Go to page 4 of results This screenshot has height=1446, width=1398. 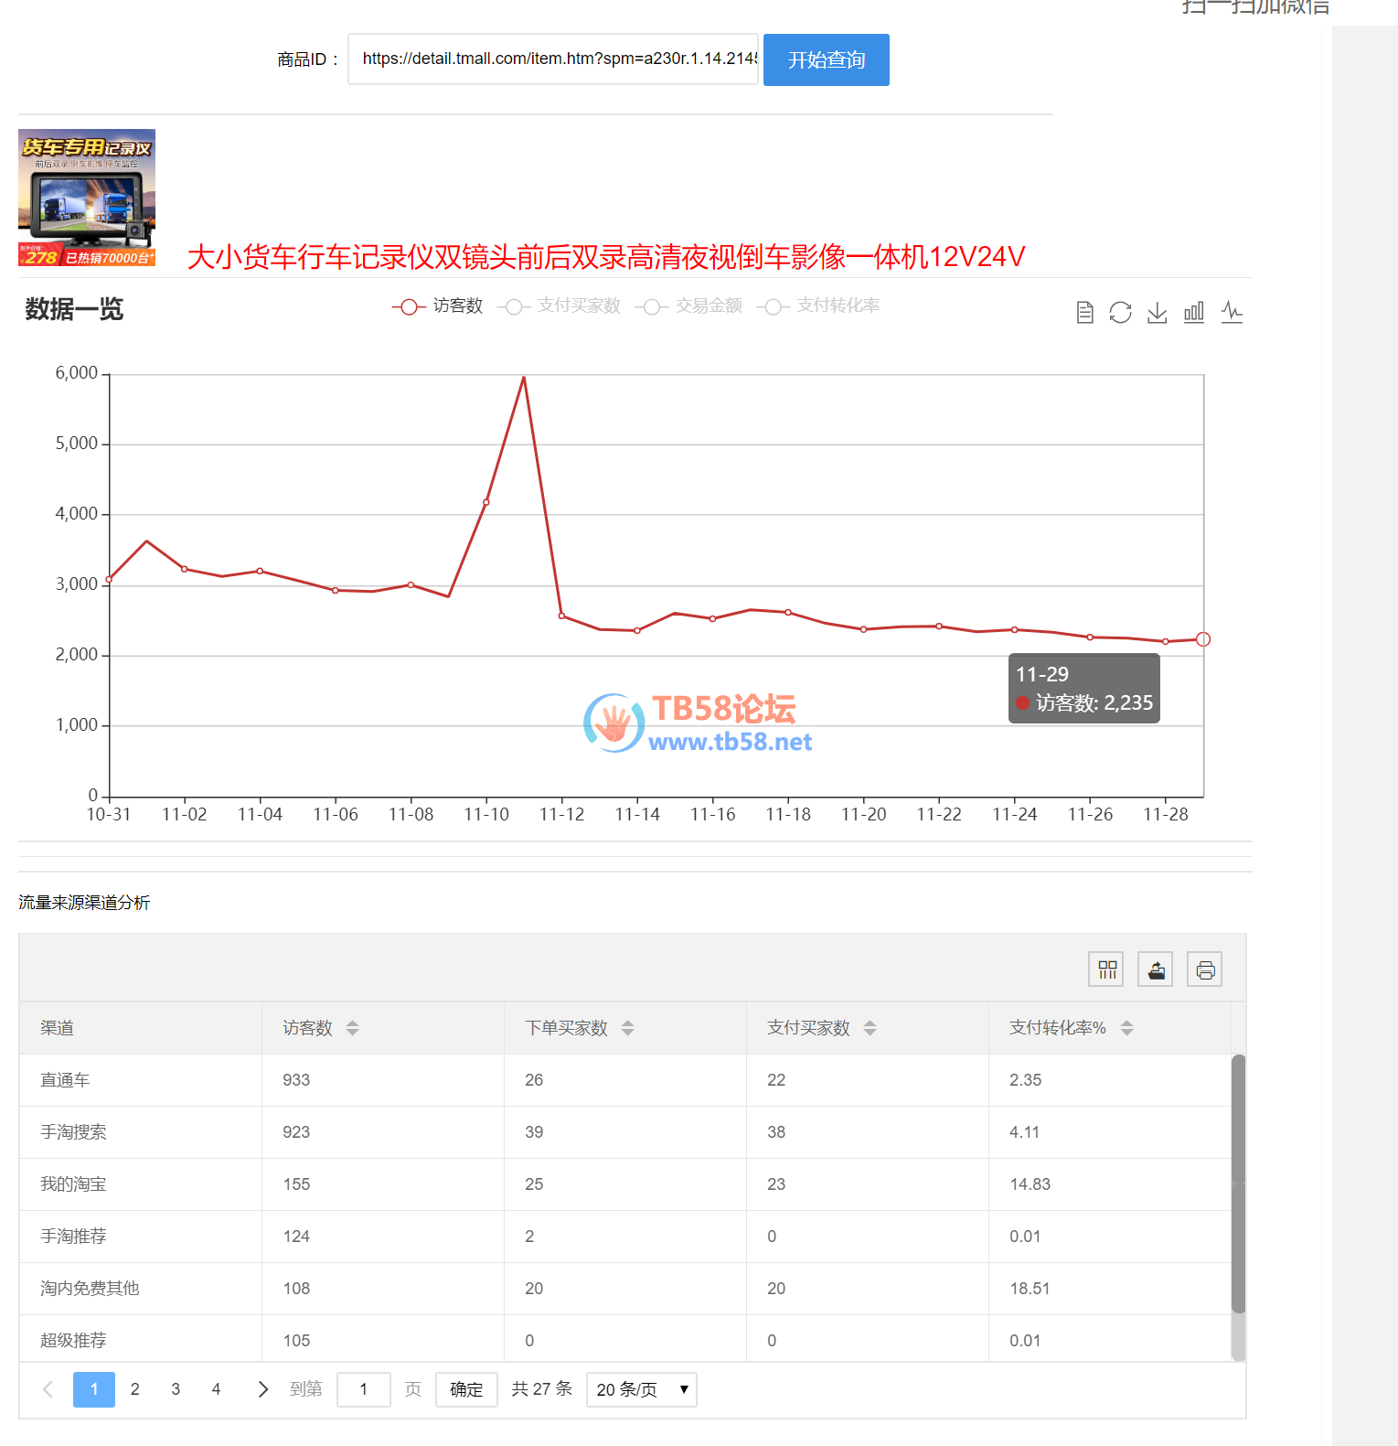point(216,1389)
